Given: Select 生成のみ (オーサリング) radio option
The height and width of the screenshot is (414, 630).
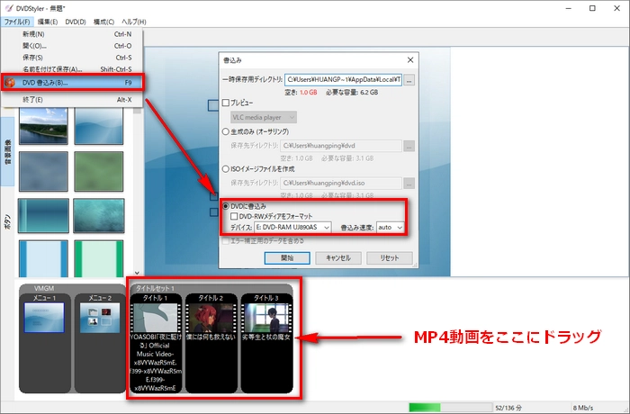Looking at the screenshot, I should coord(227,130).
